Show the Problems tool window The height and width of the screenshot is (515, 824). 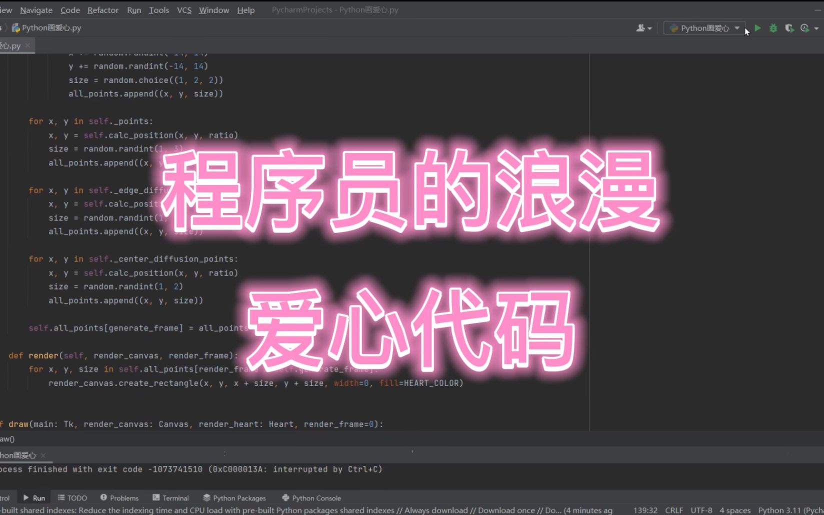coord(119,498)
